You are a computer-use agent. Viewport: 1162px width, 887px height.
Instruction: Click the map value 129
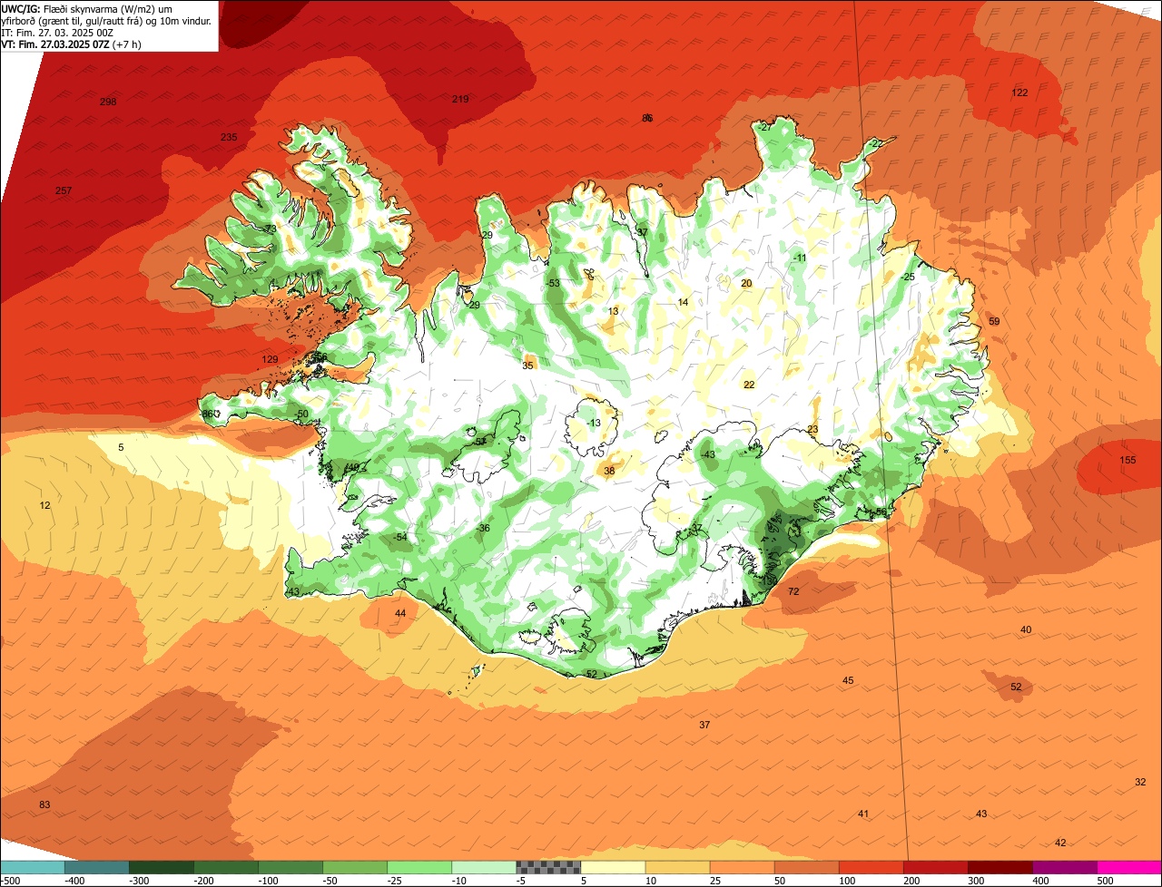pyautogui.click(x=271, y=360)
